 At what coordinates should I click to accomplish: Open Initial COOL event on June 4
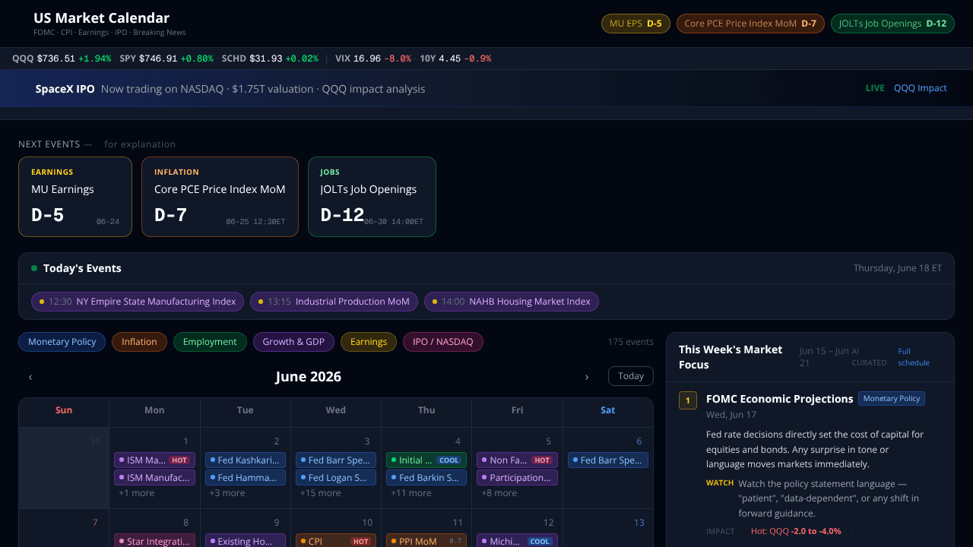point(426,460)
